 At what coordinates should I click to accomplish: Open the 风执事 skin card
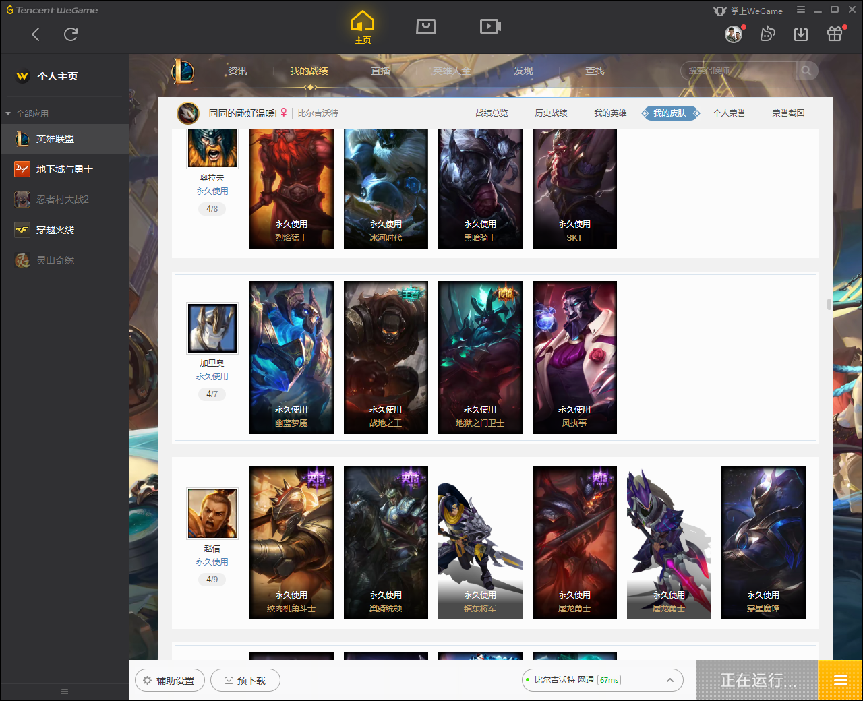574,357
